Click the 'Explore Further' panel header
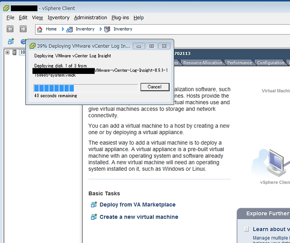This screenshot has width=290, height=243. 263,214
